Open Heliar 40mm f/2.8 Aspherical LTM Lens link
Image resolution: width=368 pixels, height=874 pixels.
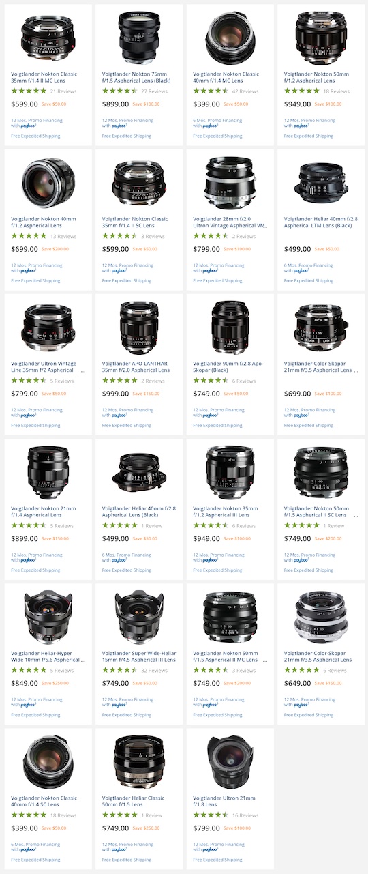tap(320, 222)
